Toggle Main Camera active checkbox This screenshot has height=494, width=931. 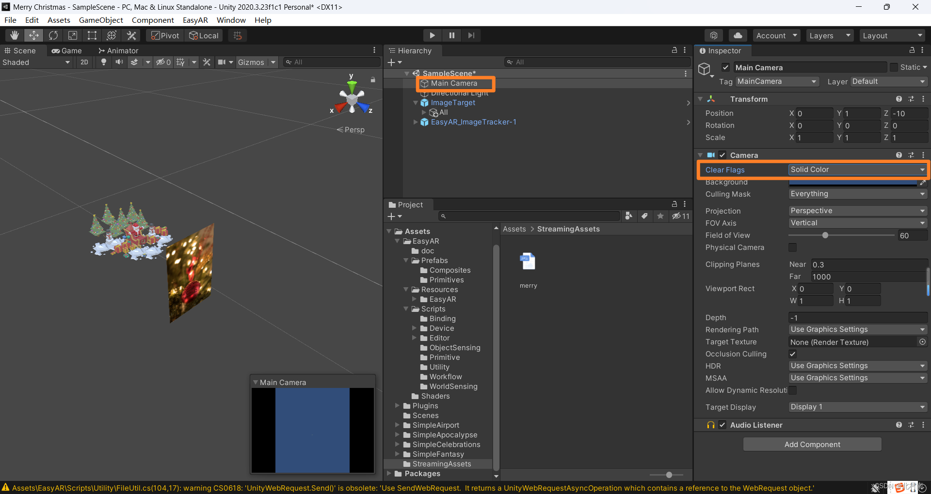coord(725,67)
